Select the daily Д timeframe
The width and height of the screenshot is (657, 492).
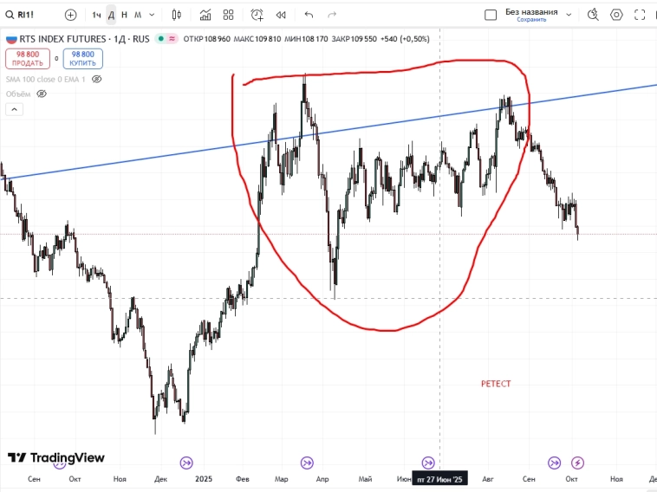pyautogui.click(x=111, y=15)
